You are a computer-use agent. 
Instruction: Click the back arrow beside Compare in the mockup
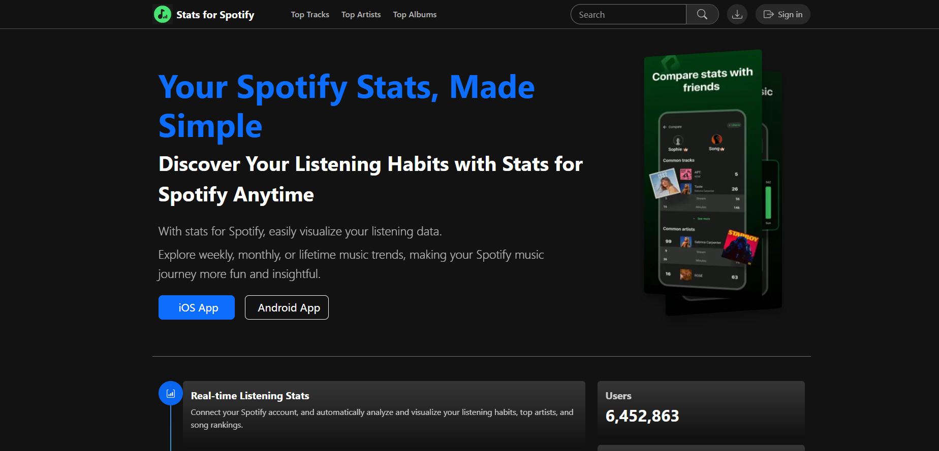tap(664, 127)
